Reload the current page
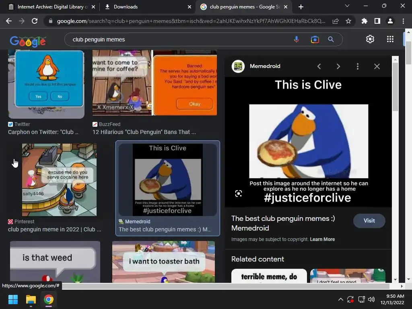Image resolution: width=412 pixels, height=309 pixels. 35,21
